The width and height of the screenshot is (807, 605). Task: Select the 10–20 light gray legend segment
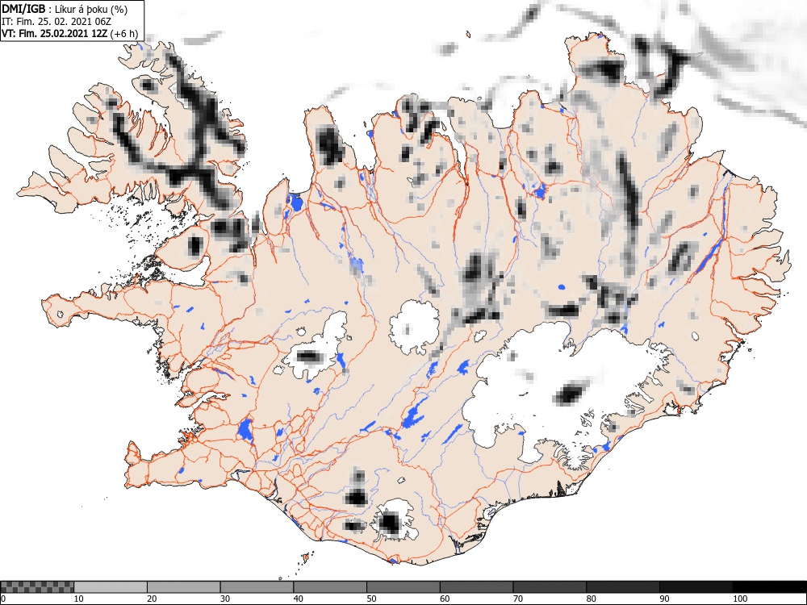111,587
